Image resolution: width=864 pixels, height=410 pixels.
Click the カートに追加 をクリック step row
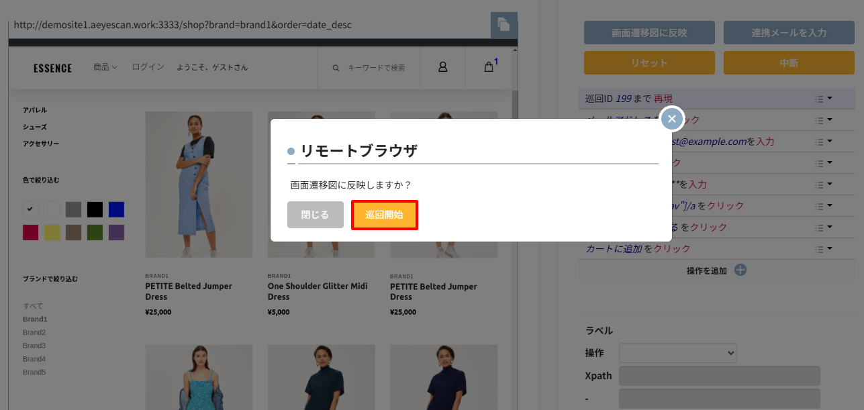click(716, 249)
